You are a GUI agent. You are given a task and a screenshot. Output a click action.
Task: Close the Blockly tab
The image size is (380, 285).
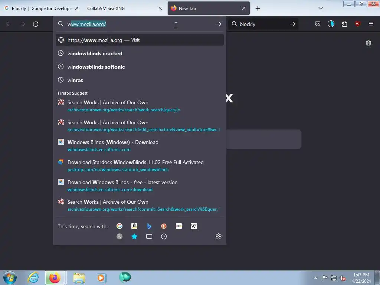[x=77, y=8]
